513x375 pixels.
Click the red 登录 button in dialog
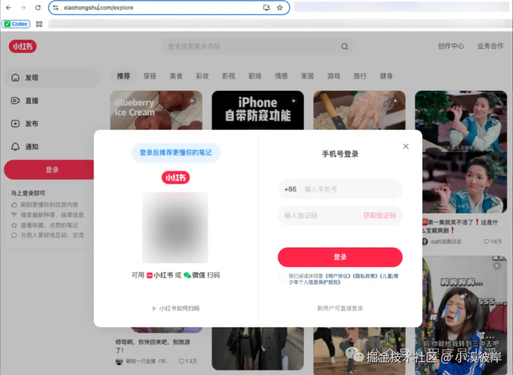click(340, 257)
